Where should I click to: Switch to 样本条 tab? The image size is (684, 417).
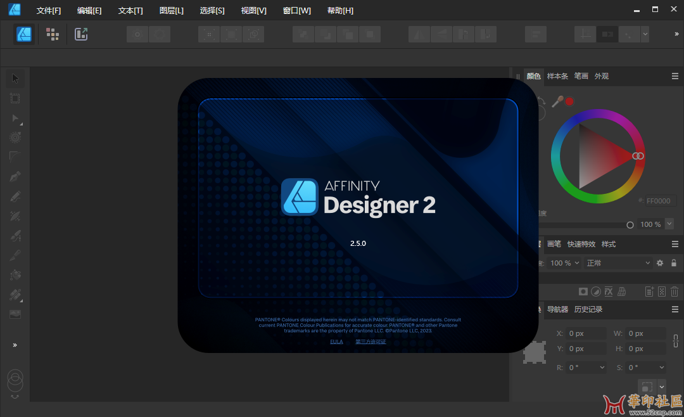(x=557, y=77)
